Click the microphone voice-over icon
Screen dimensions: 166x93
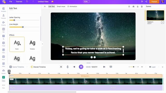tap(67, 67)
